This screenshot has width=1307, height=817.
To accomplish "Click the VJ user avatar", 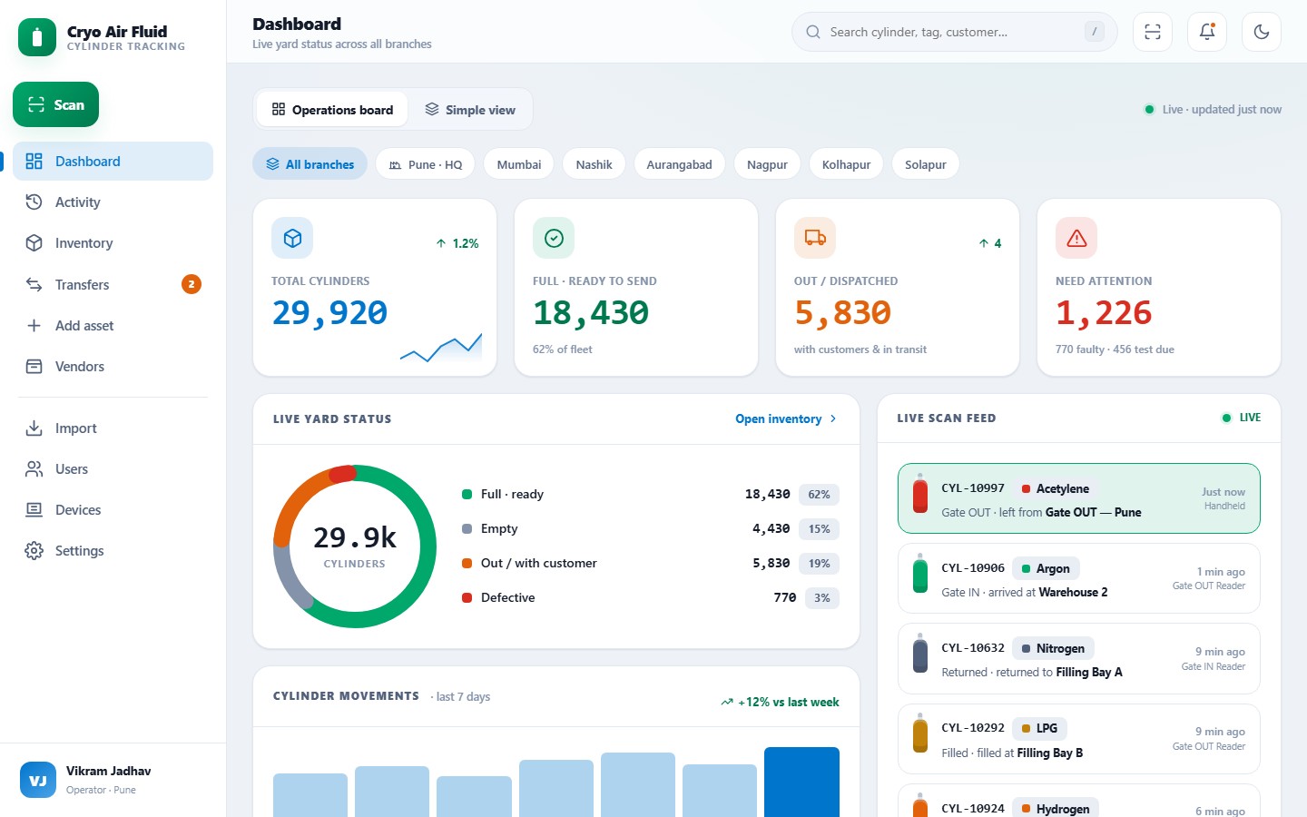I will tap(38, 780).
